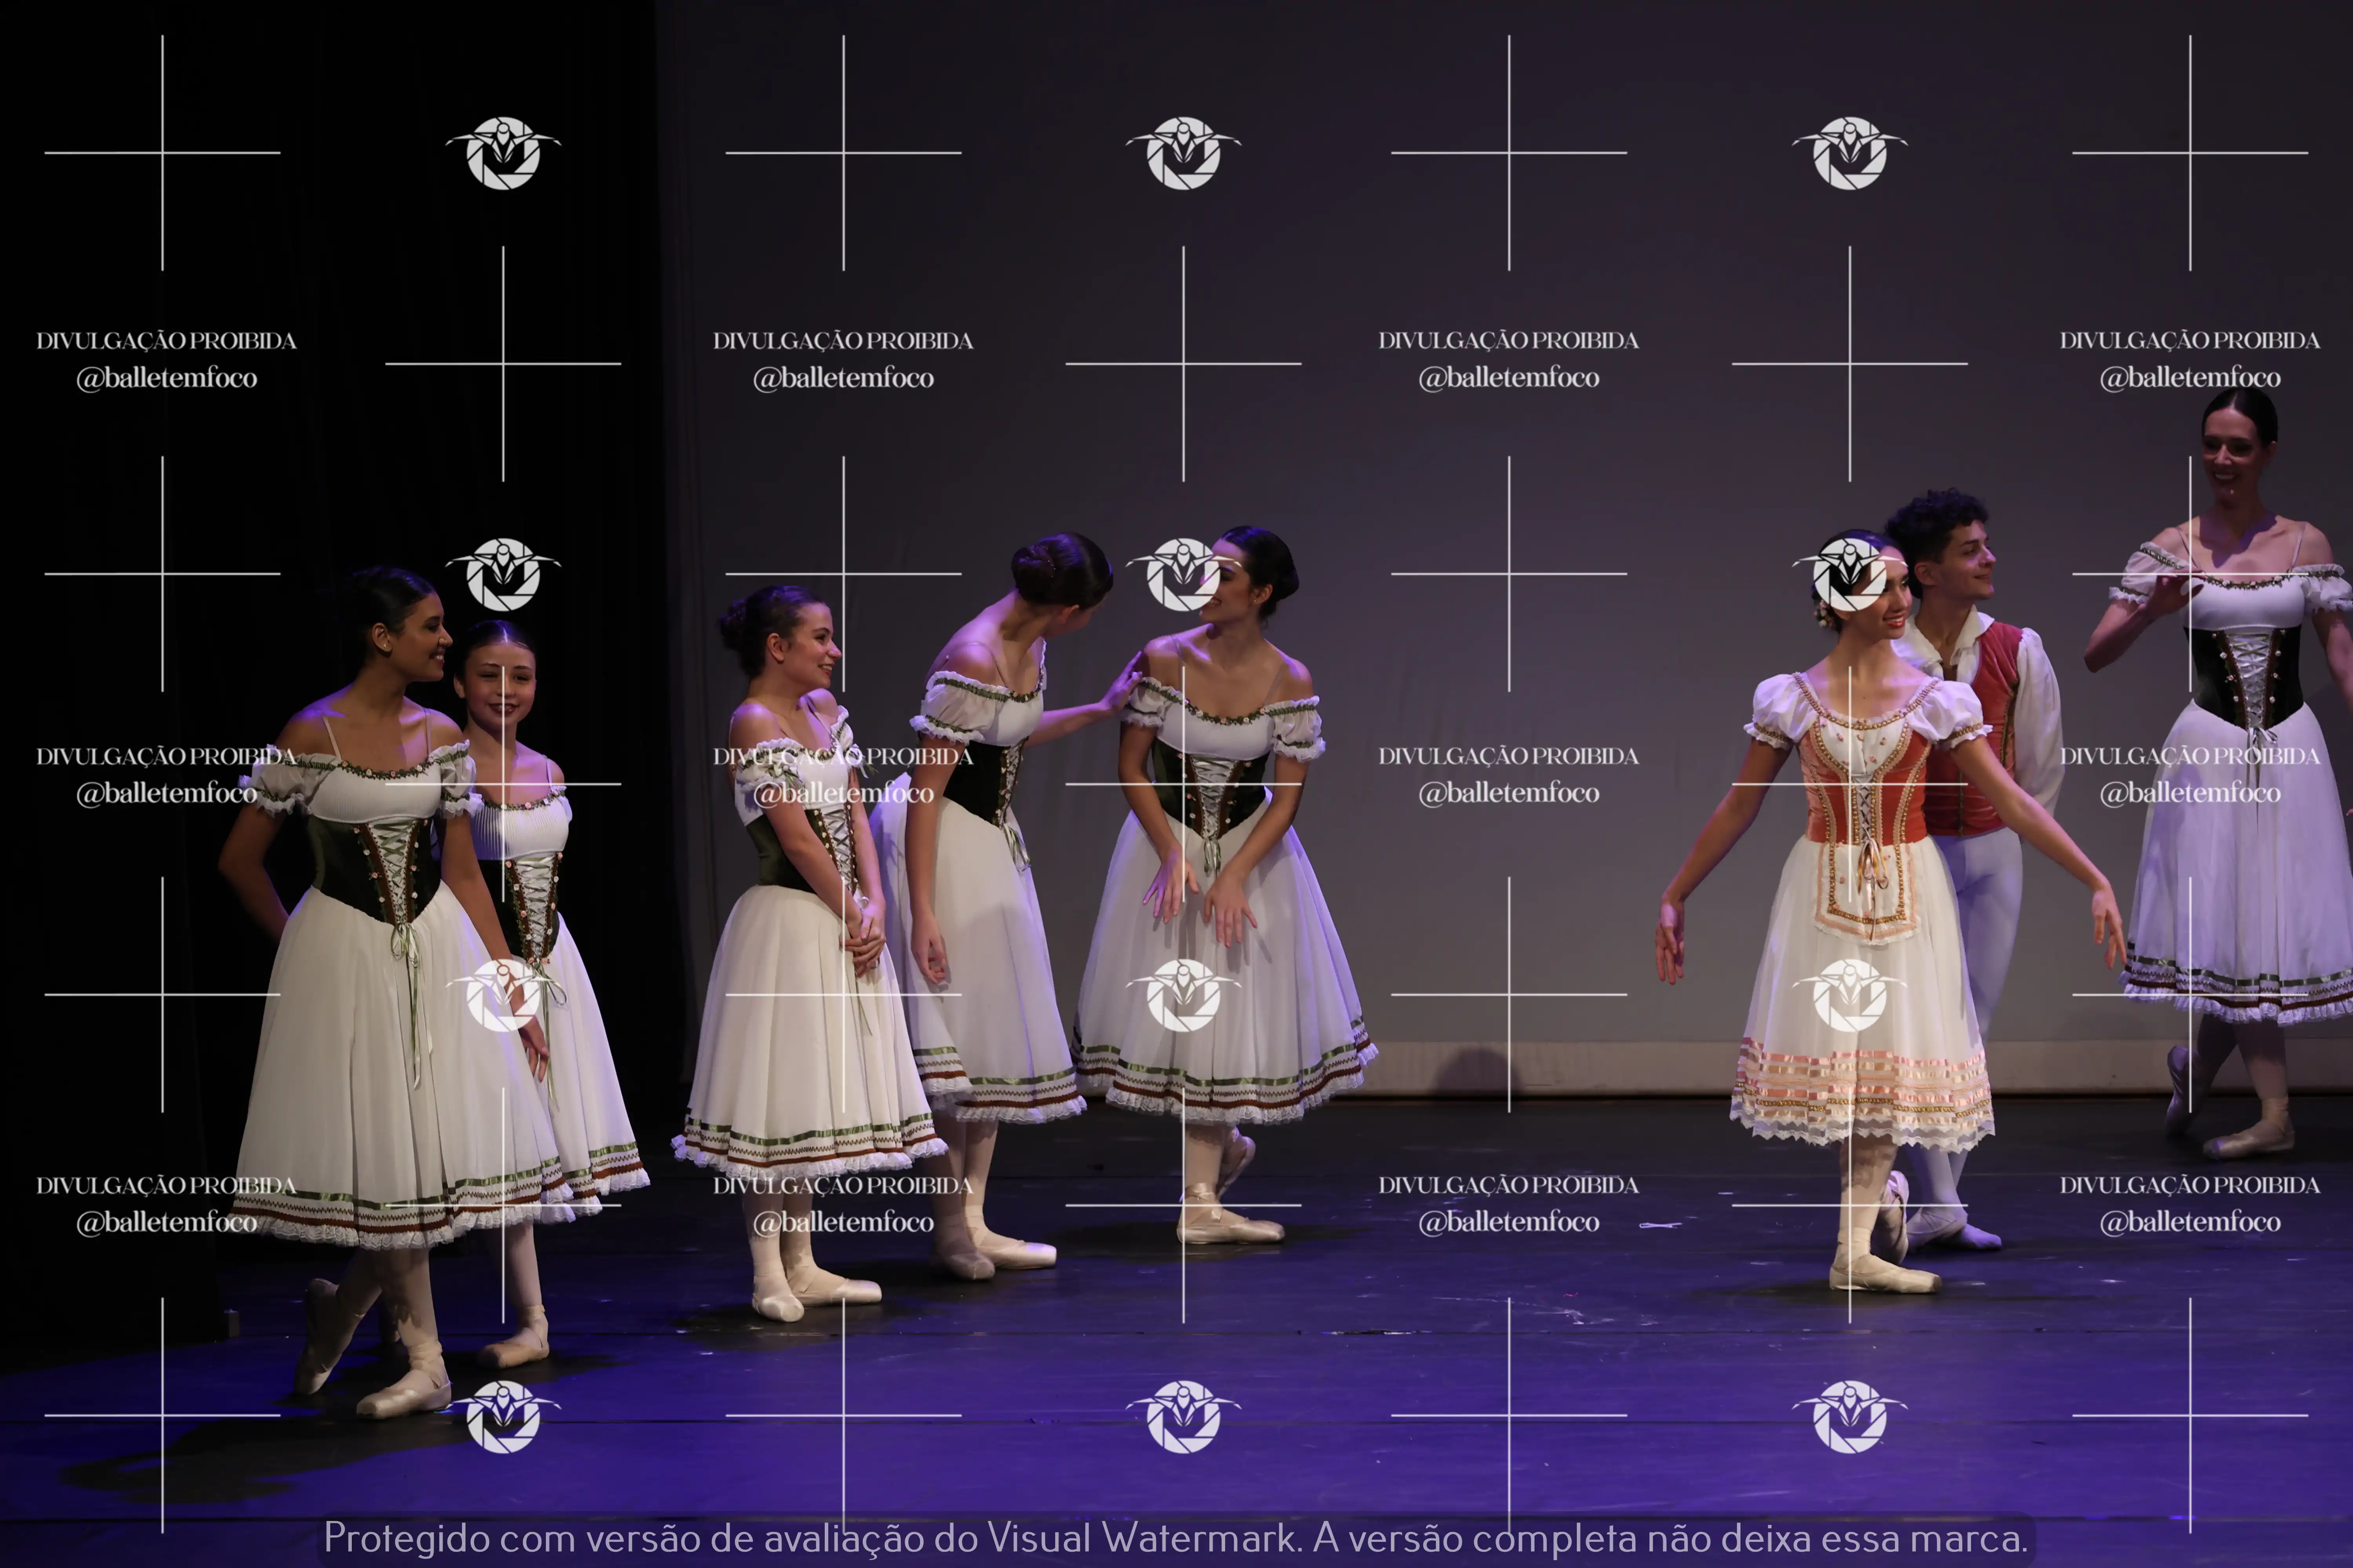Click the DIVULGAÇÃO PROIBIDA text across the leftmost dancer's shoulder
This screenshot has height=1568, width=2353.
[x=166, y=756]
